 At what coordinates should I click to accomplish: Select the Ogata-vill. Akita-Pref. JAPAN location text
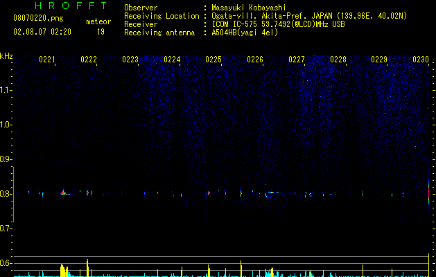click(309, 16)
